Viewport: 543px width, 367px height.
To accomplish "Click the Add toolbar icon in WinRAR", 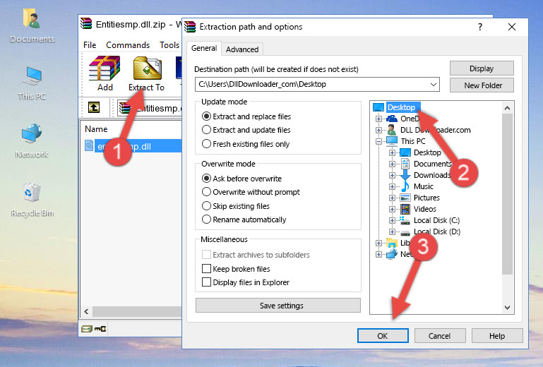I will (105, 73).
